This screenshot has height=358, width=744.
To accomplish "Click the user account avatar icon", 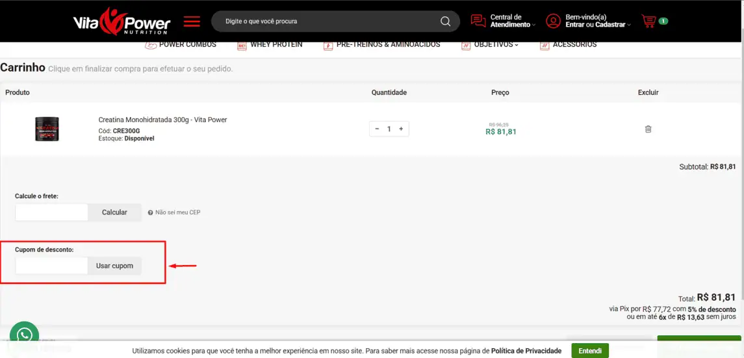I will 553,21.
